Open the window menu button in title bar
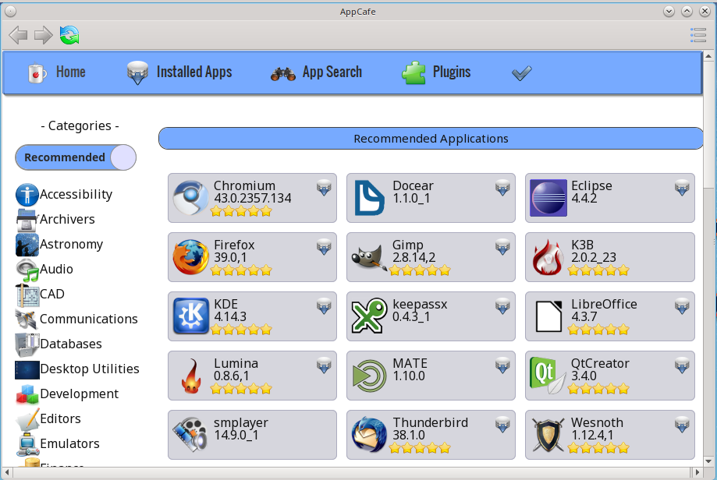Viewport: 717px width, 480px height. 10,12
